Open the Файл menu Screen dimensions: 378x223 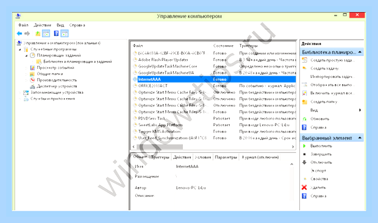23,25
